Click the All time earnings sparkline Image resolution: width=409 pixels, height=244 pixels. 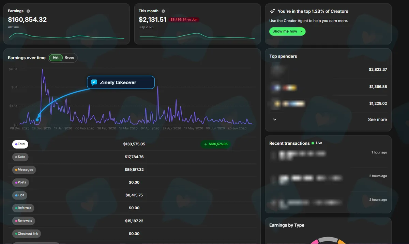pyautogui.click(x=66, y=36)
